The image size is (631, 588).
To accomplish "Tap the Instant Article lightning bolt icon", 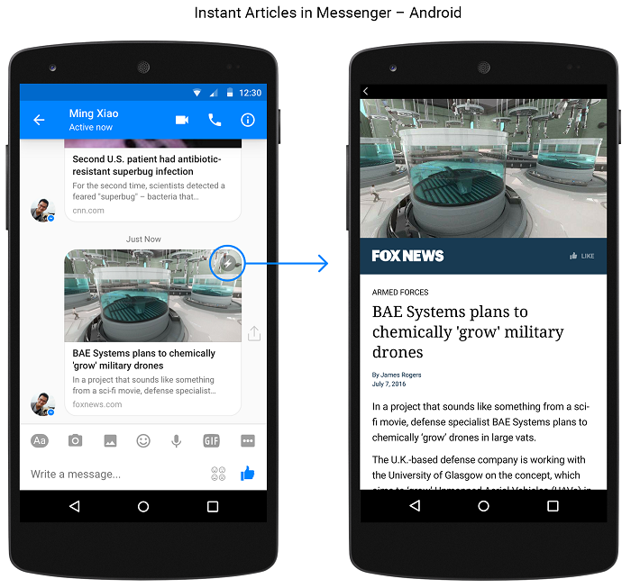I will coord(227,263).
